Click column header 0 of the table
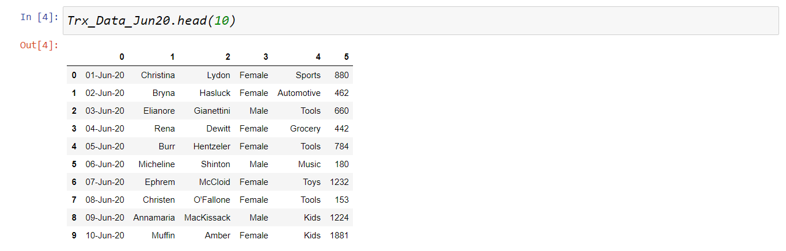786x251 pixels. 121,57
